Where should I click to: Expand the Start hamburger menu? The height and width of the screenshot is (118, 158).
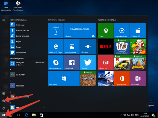pyautogui.click(x=4, y=20)
